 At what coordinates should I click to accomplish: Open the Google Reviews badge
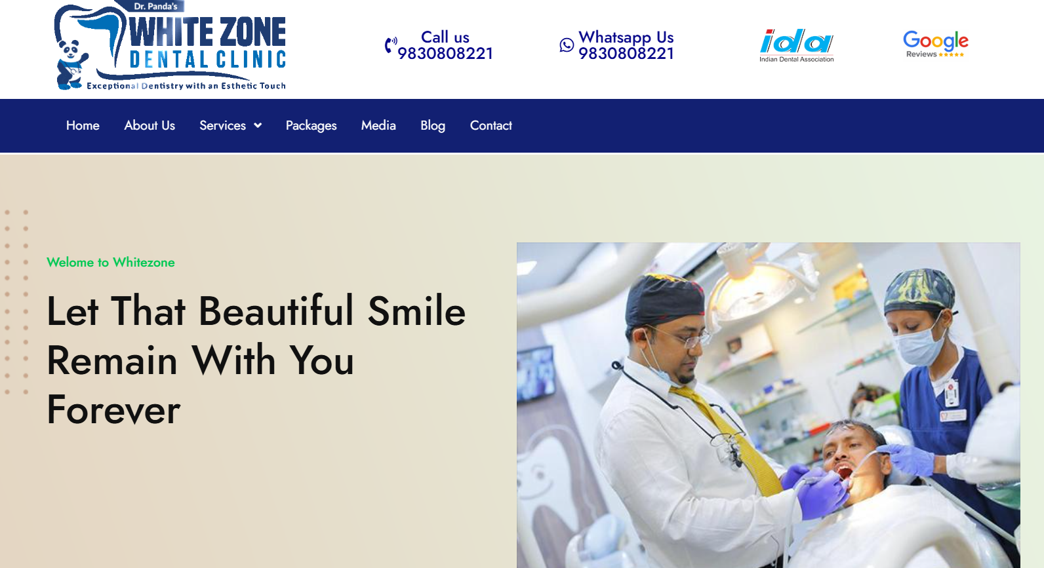[x=936, y=44]
